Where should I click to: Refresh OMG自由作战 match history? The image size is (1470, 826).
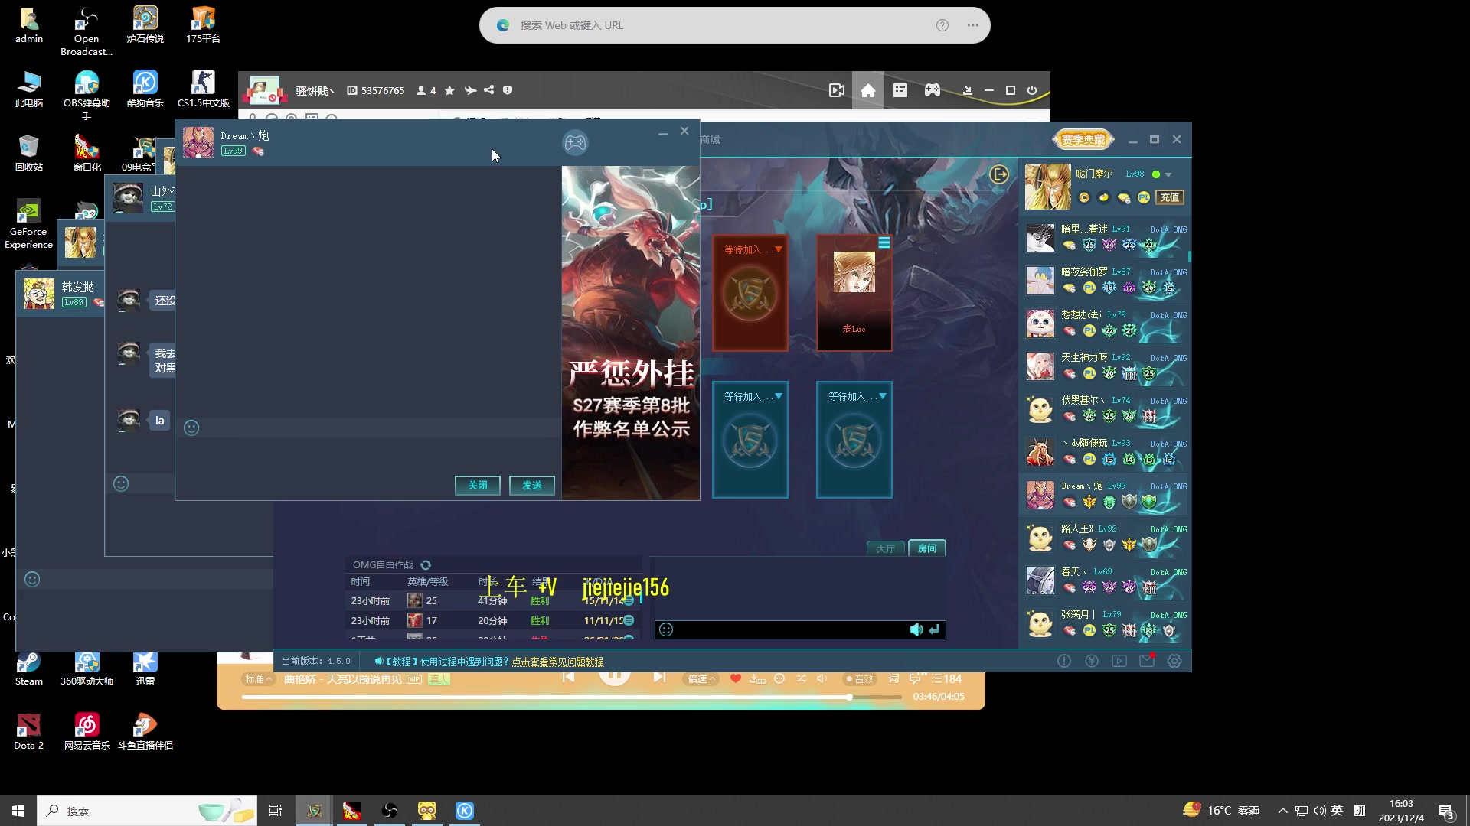tap(426, 565)
